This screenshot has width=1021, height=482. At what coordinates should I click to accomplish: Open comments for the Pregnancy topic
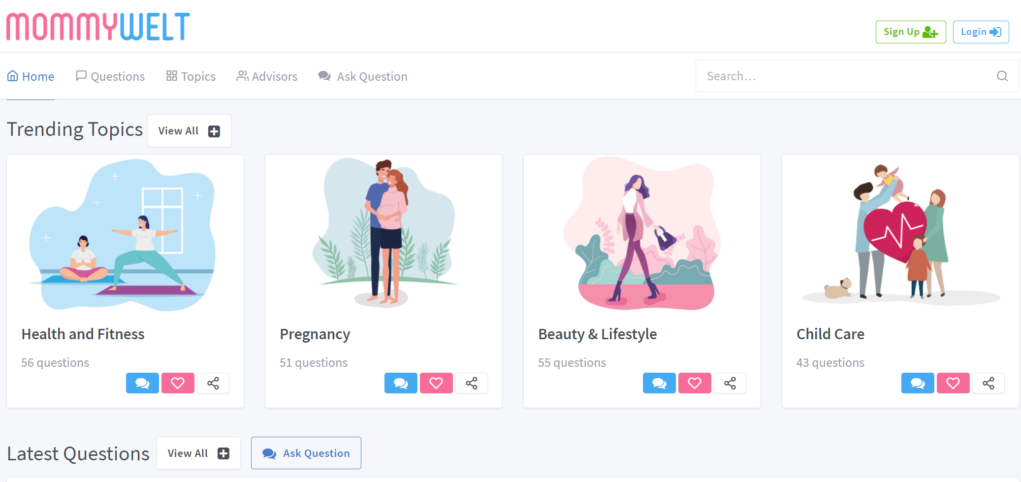pyautogui.click(x=401, y=383)
